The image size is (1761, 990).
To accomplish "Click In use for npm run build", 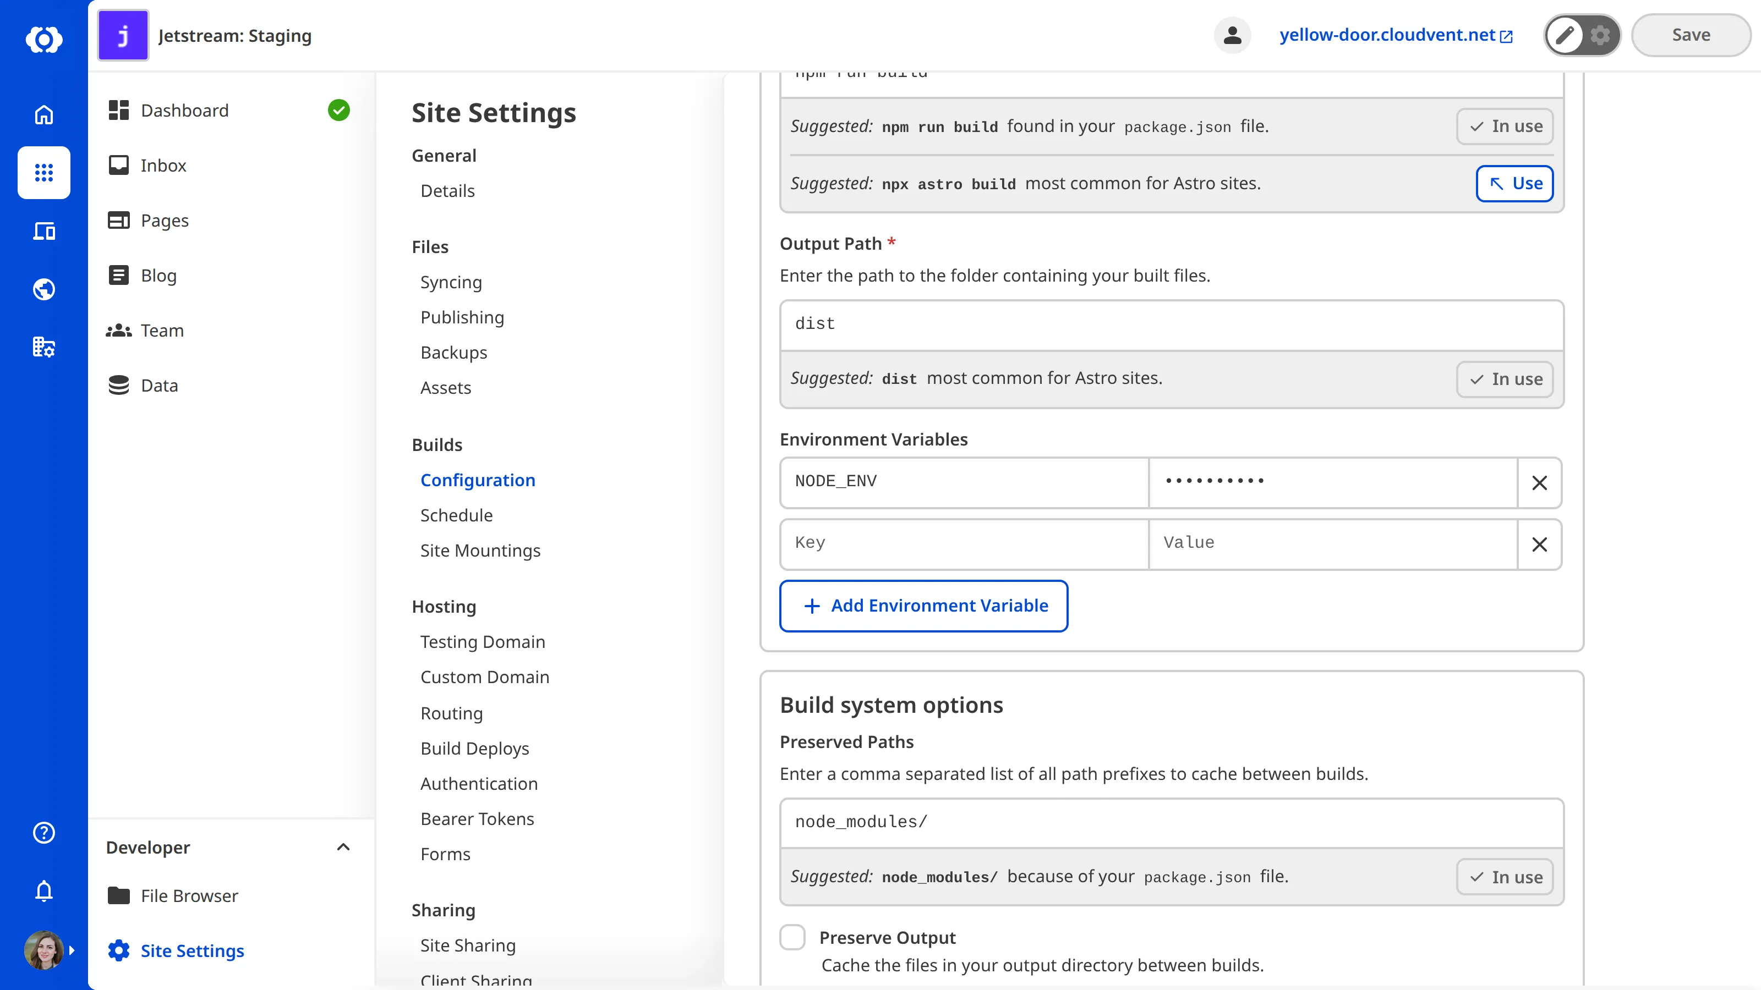I will (1505, 127).
